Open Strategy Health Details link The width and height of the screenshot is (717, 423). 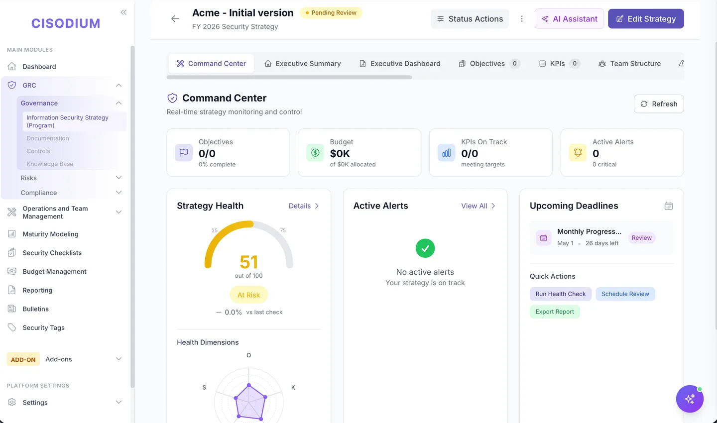point(304,206)
